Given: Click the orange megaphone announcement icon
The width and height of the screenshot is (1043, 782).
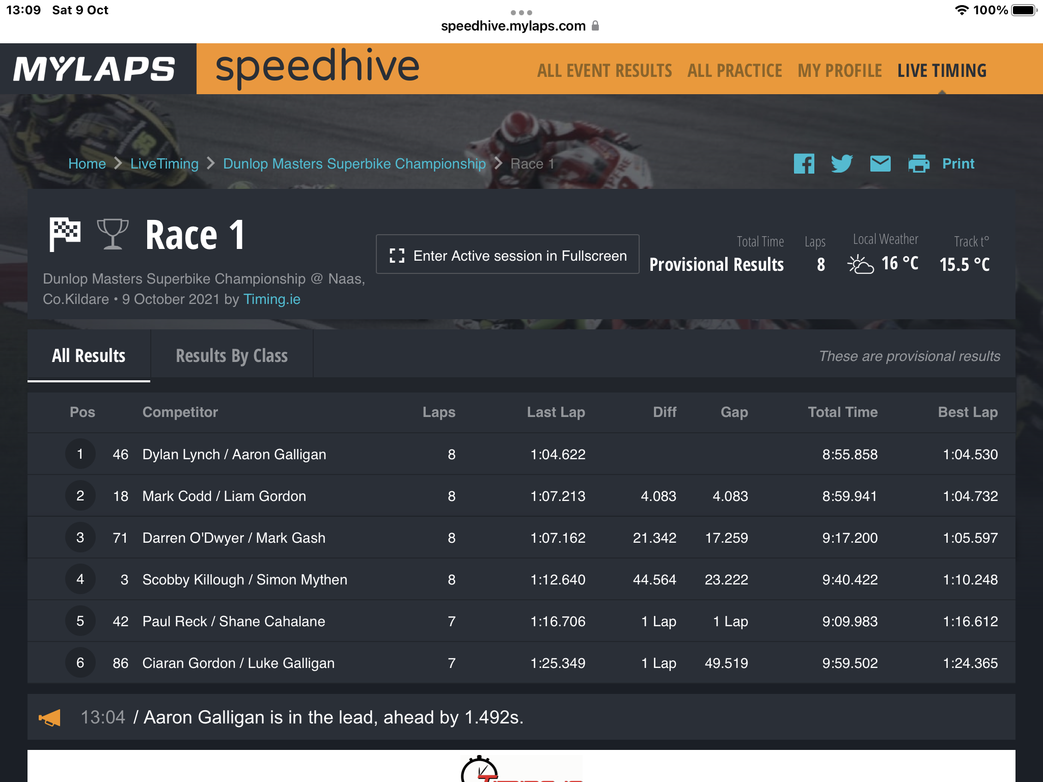Looking at the screenshot, I should [x=49, y=718].
